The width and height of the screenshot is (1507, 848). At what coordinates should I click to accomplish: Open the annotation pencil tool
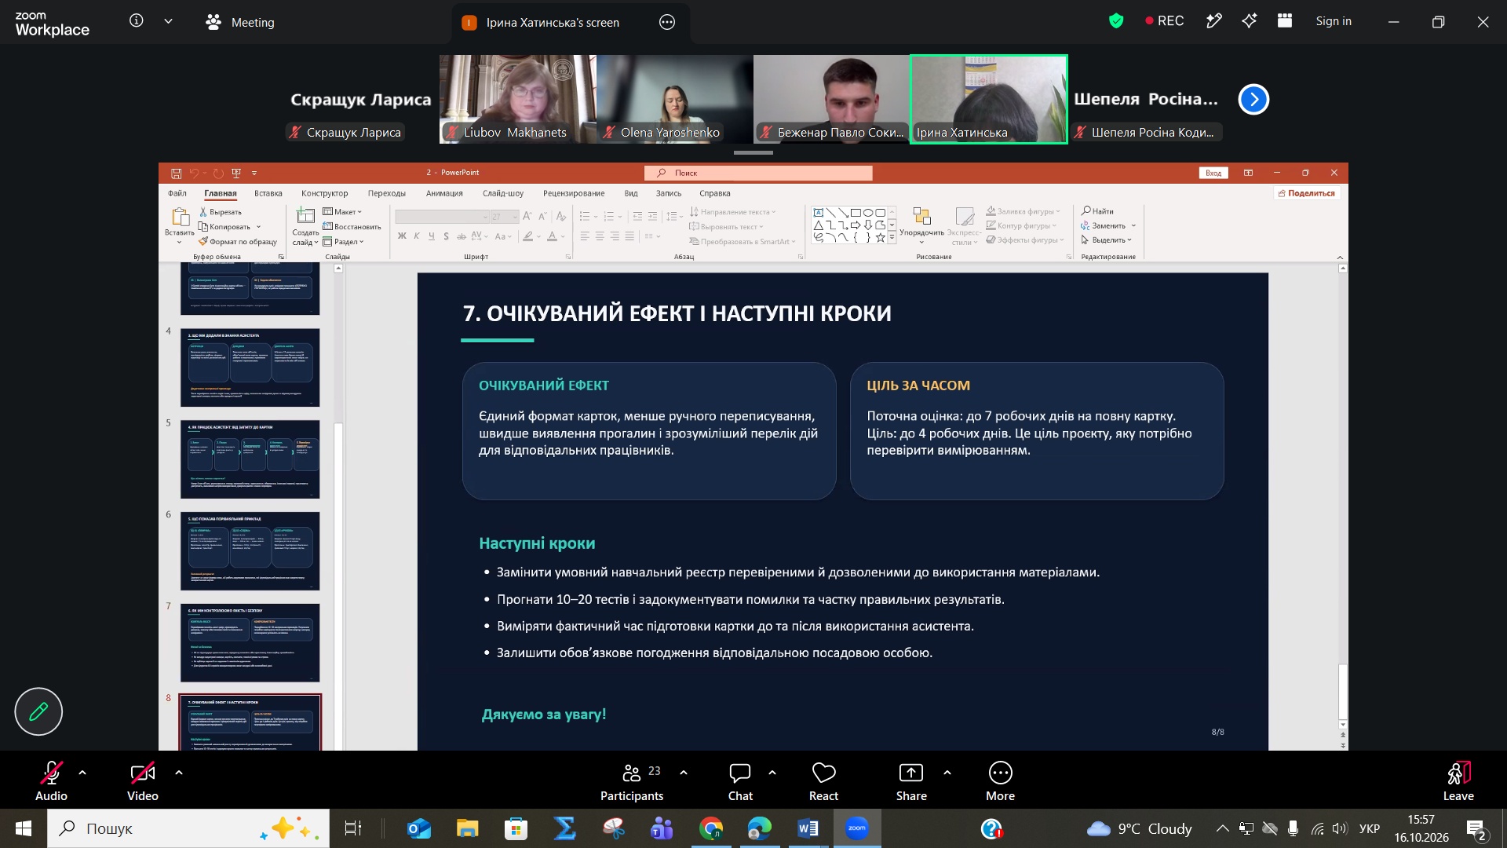38,711
